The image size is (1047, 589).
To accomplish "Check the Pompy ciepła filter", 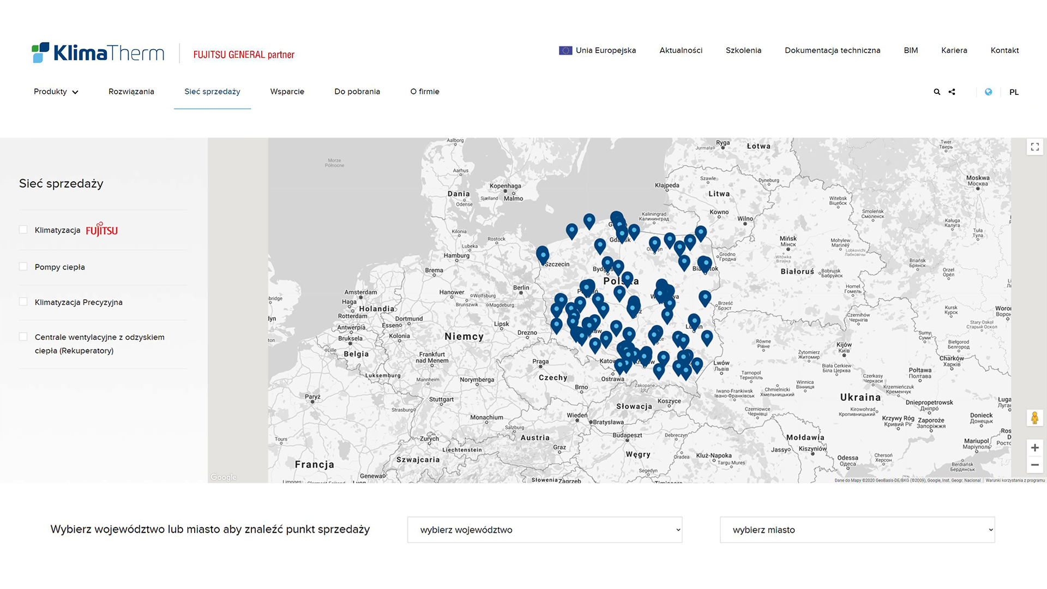I will coord(23,267).
